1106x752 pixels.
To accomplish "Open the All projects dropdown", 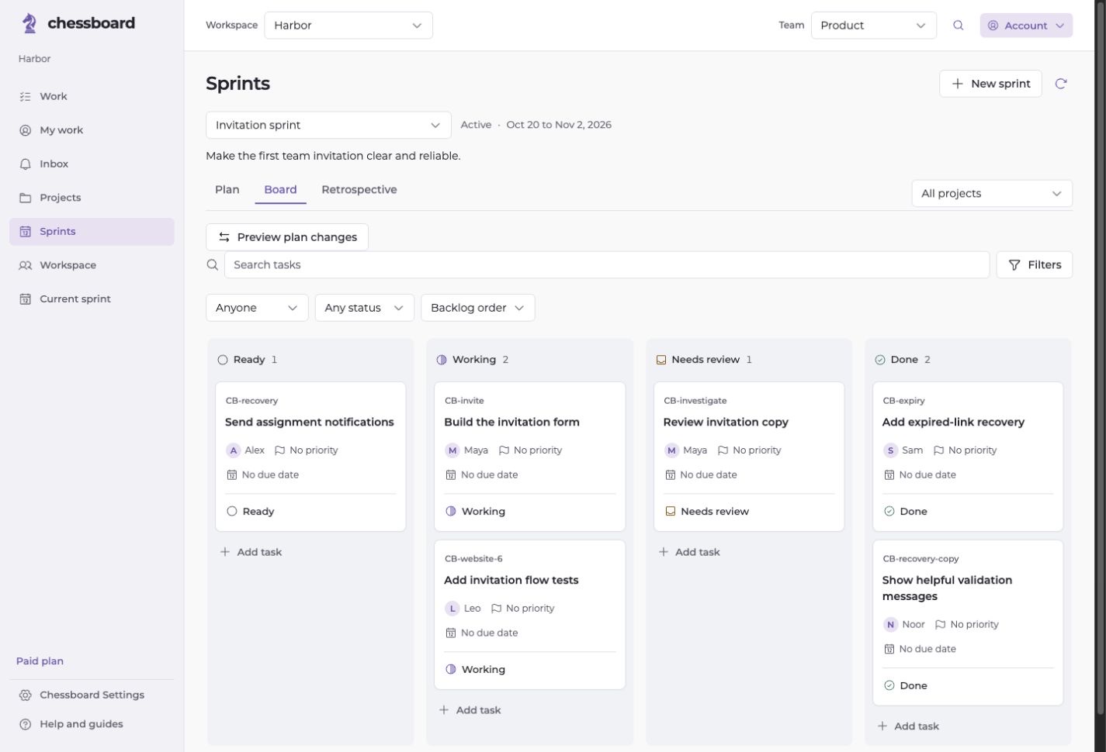I will [992, 194].
